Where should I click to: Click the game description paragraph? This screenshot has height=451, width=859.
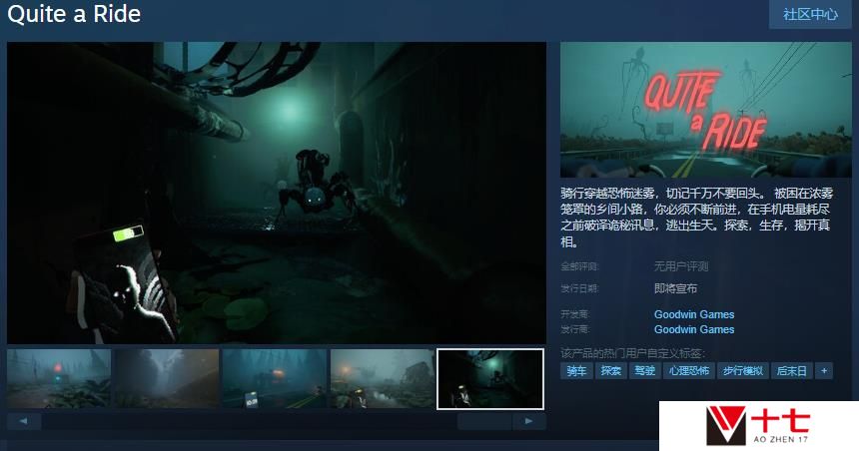coord(696,217)
